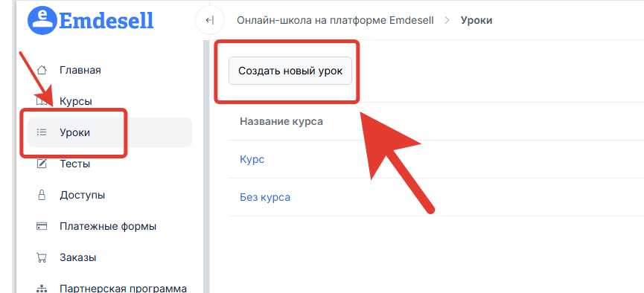The height and width of the screenshot is (293, 644).
Task: Click the list icon beside Уроки
Action: (x=42, y=132)
